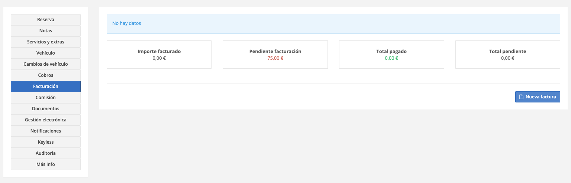Go to Comisión section
The width and height of the screenshot is (571, 183).
click(46, 98)
